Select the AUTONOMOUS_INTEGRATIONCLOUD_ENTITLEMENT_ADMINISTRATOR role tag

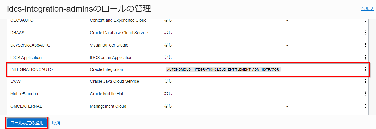223,69
